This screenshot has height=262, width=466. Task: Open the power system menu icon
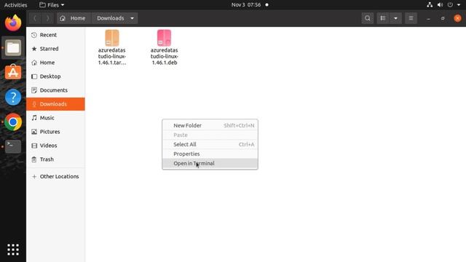click(x=450, y=5)
